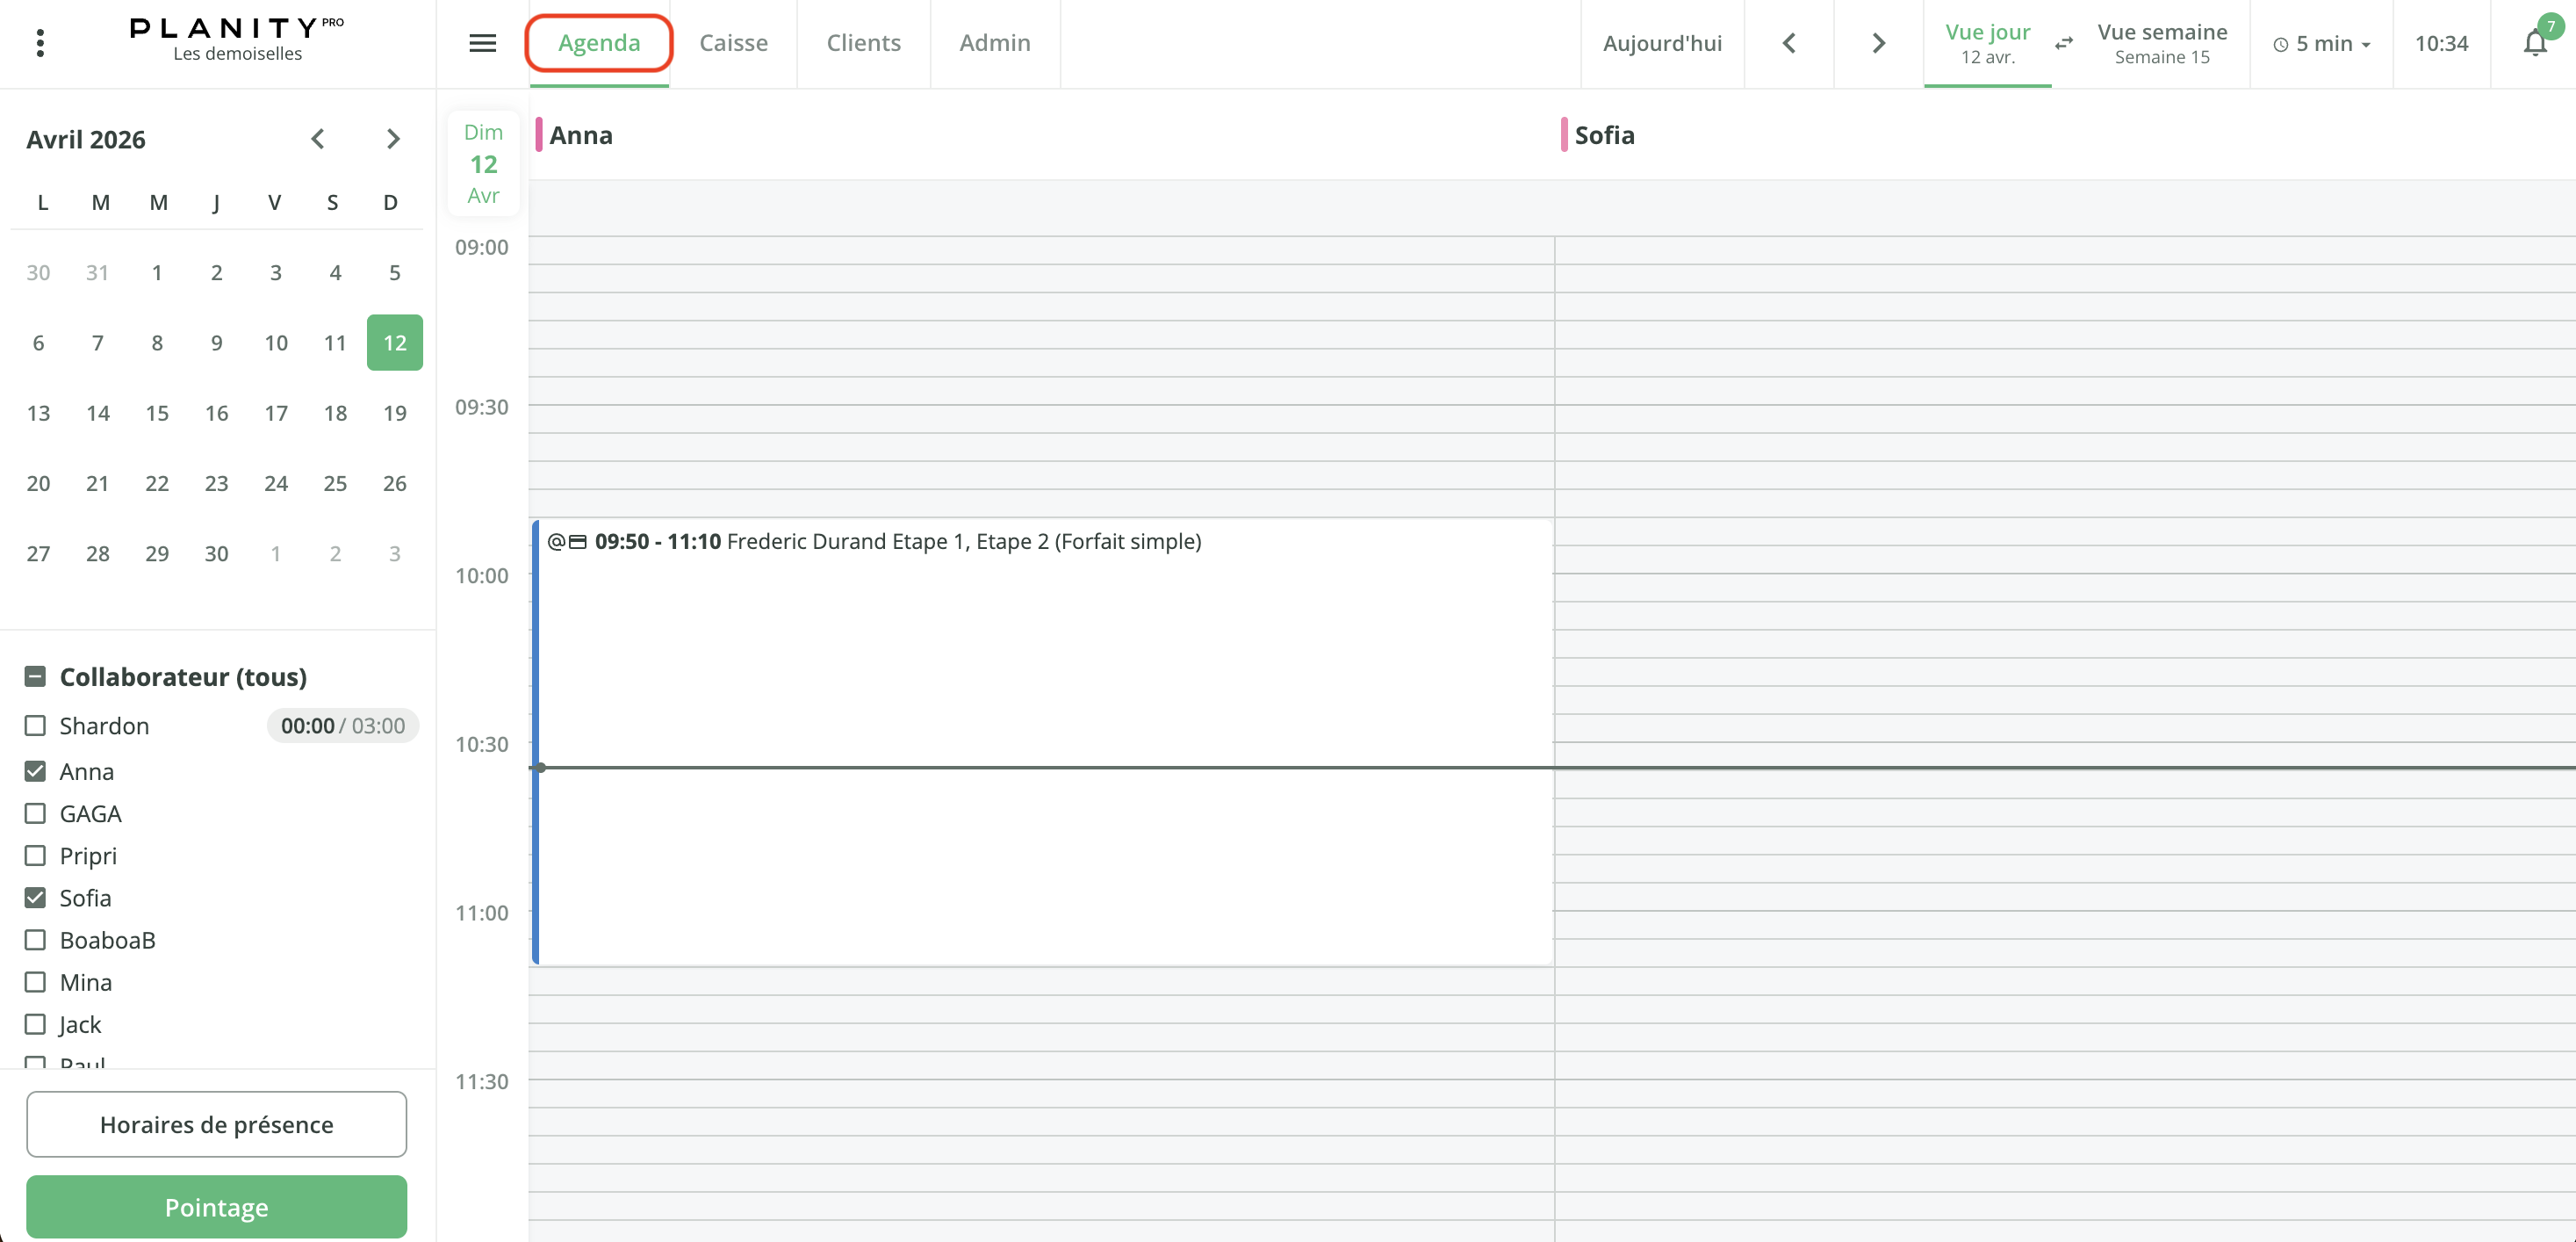Open the Caisse tab
Viewport: 2576px width, 1242px height.
click(x=733, y=43)
